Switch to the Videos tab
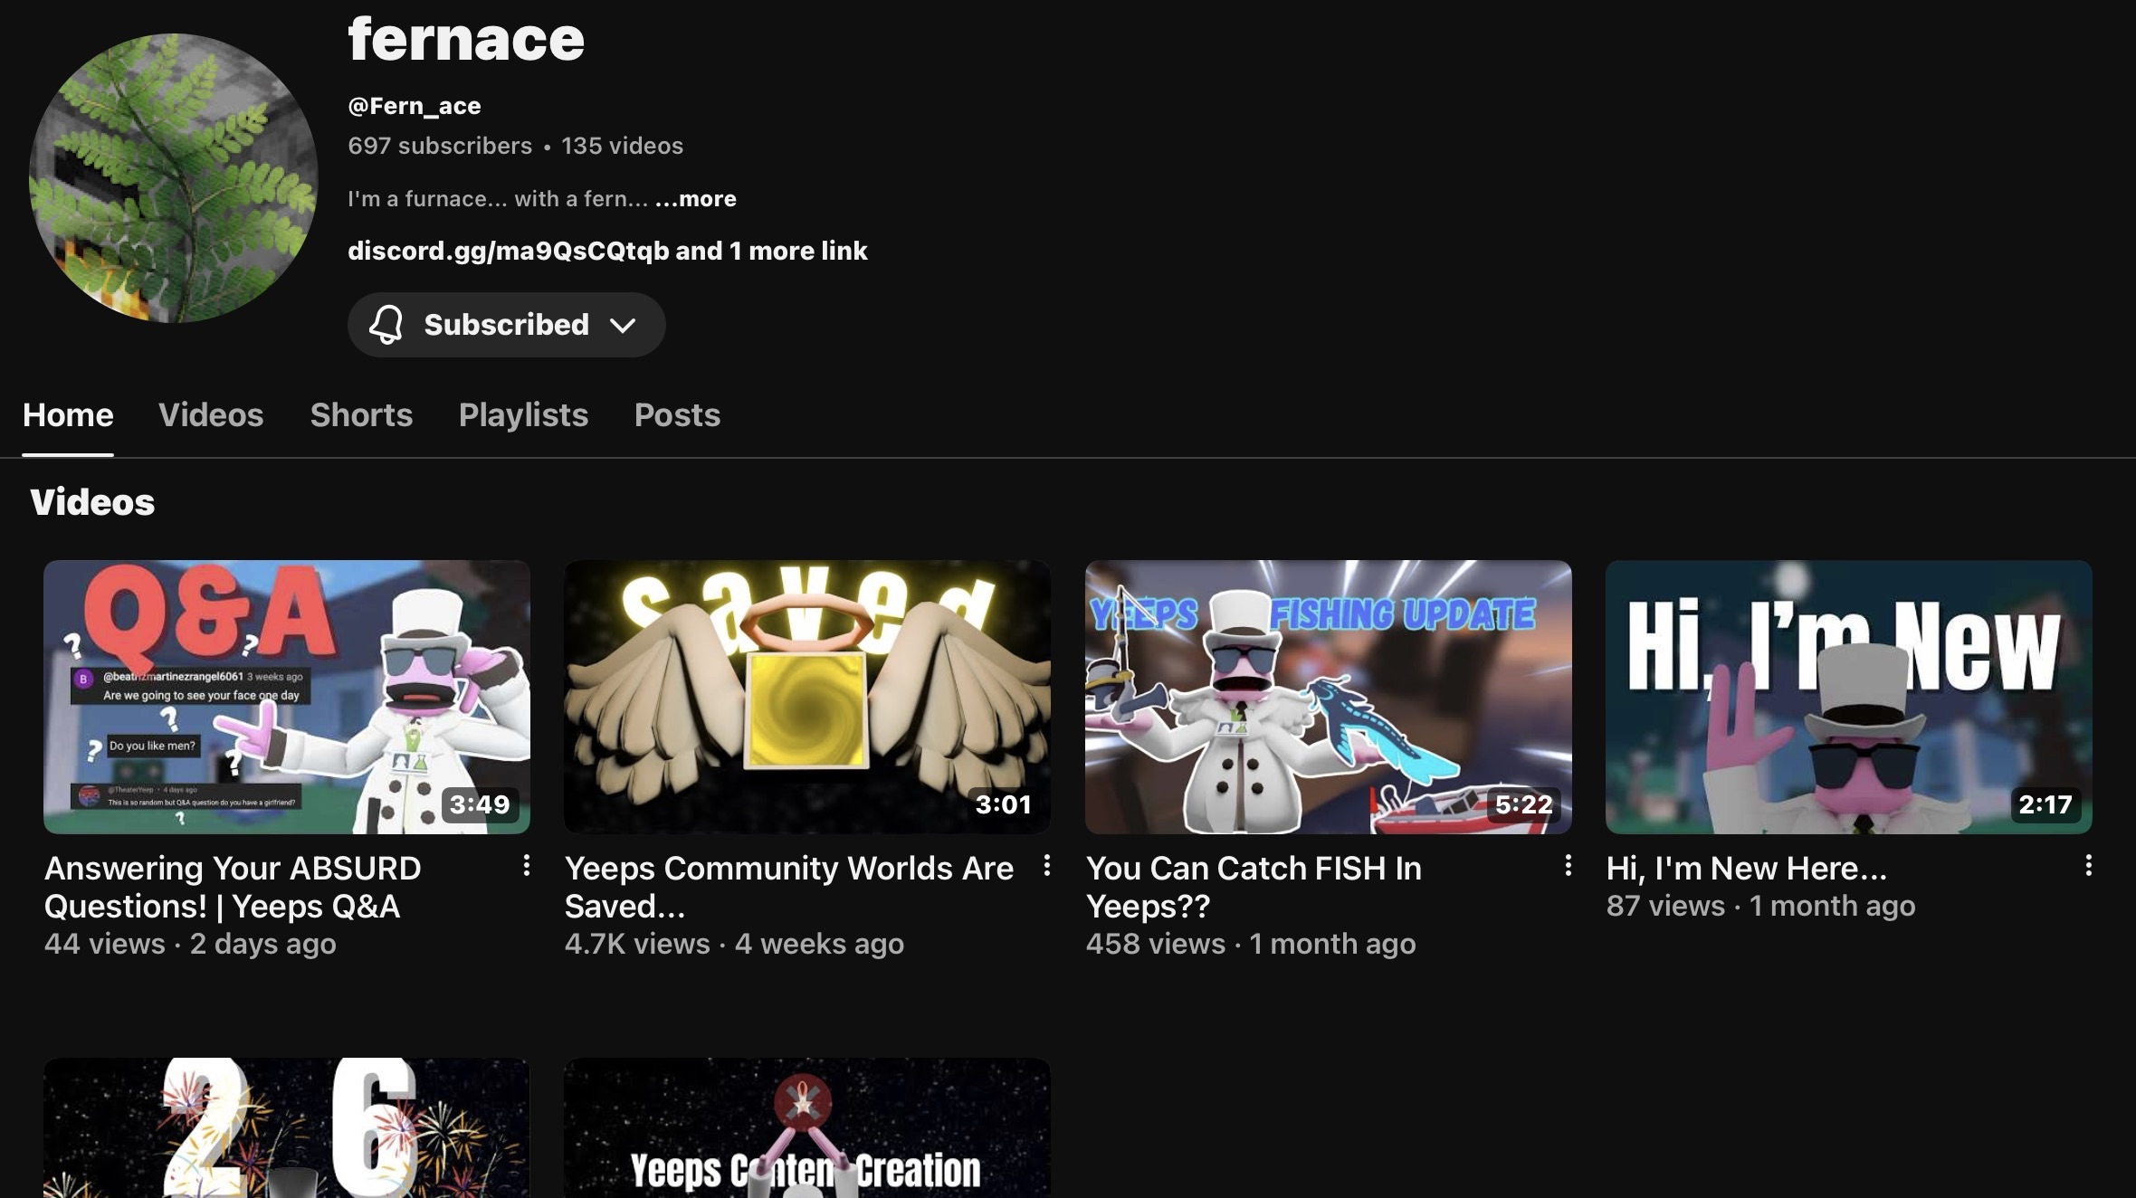 click(211, 414)
